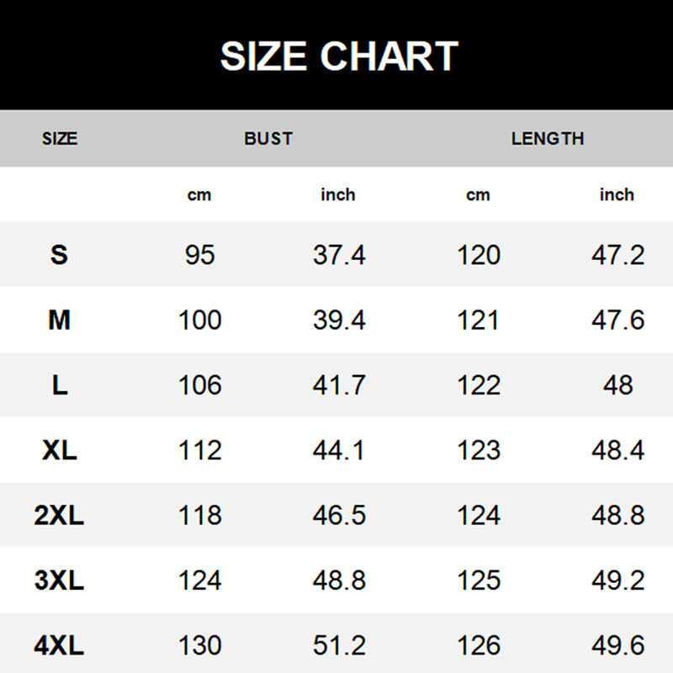Click the BUST column header
673x673 pixels.
tap(268, 139)
